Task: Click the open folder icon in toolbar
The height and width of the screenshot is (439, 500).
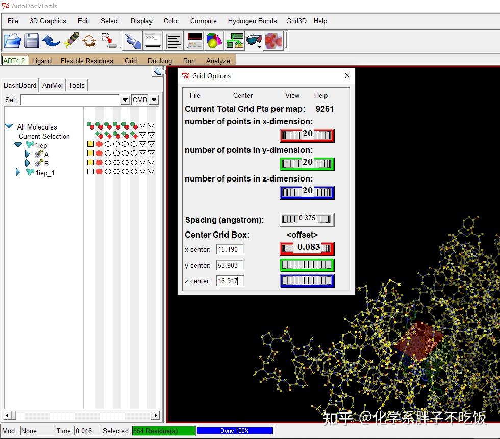Action: [x=13, y=40]
